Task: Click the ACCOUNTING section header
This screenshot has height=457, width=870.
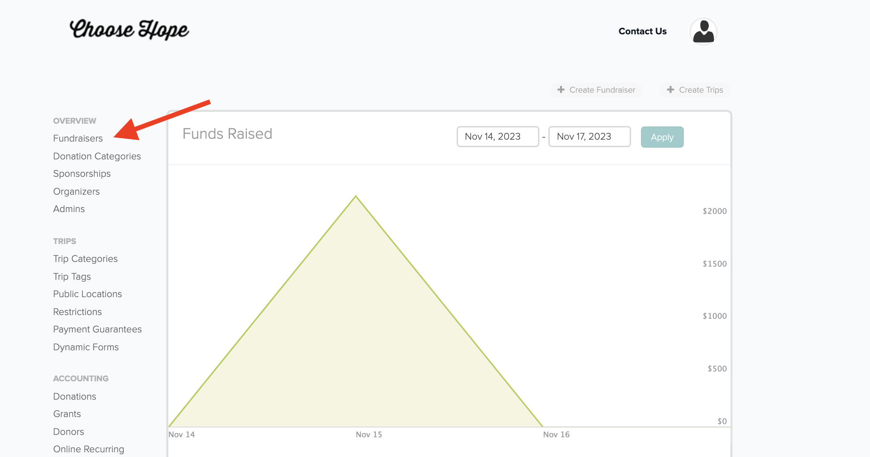Action: [81, 378]
